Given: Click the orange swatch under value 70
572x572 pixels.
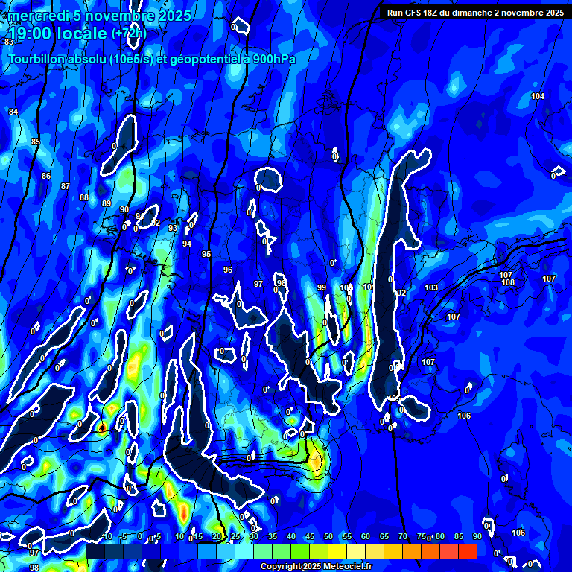Looking at the screenshot, I should click(x=412, y=551).
